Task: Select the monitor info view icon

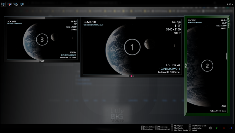Action: [3, 4]
